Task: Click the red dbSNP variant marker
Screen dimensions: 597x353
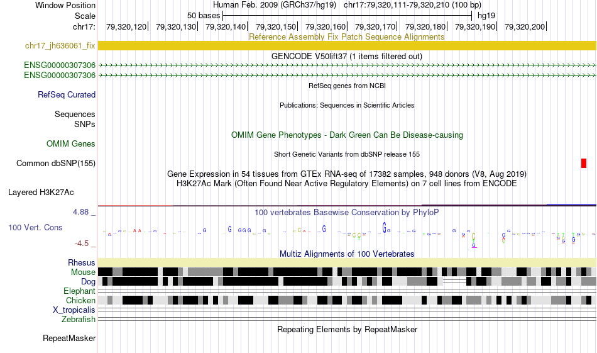Action: [x=584, y=163]
